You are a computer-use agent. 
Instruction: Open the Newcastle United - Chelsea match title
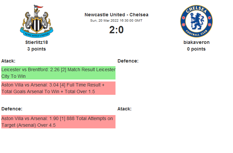coord(116,15)
